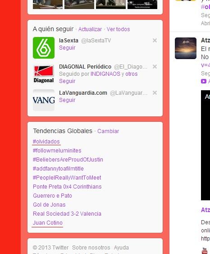
Task: Open the #PeopleIReallyWantToMeet trend
Action: 67,178
